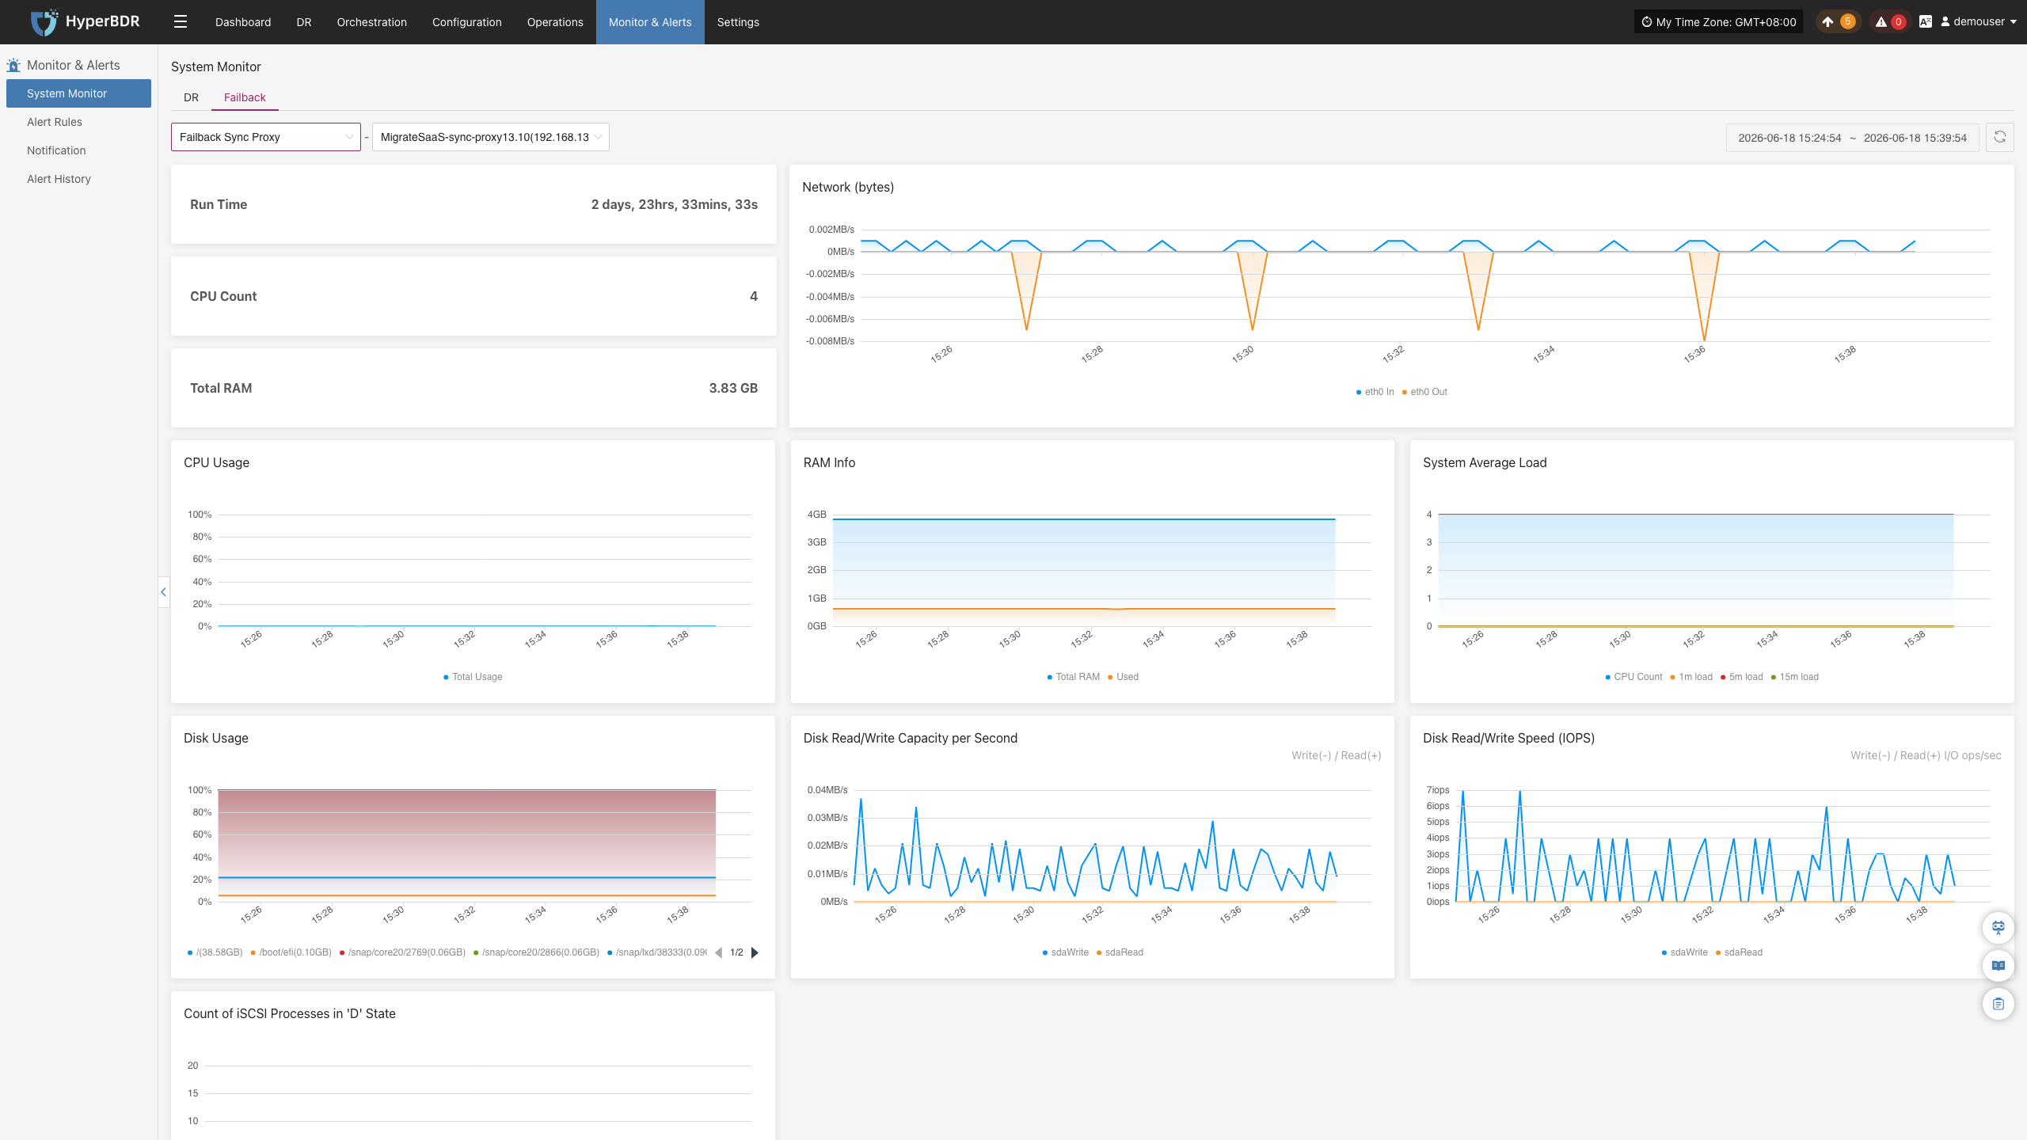Go to next page of Disk Usage legend

pyautogui.click(x=755, y=952)
